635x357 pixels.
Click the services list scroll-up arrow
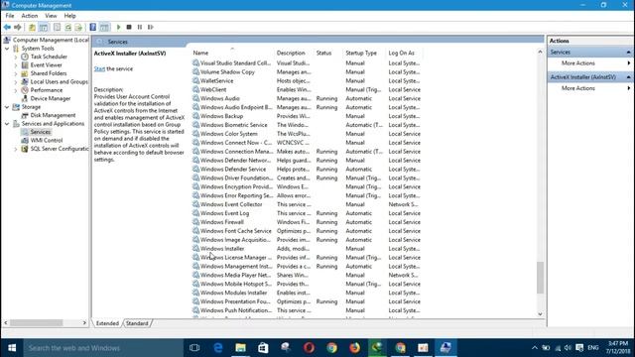click(x=540, y=52)
